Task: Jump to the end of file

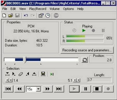Action: (x=59, y=89)
